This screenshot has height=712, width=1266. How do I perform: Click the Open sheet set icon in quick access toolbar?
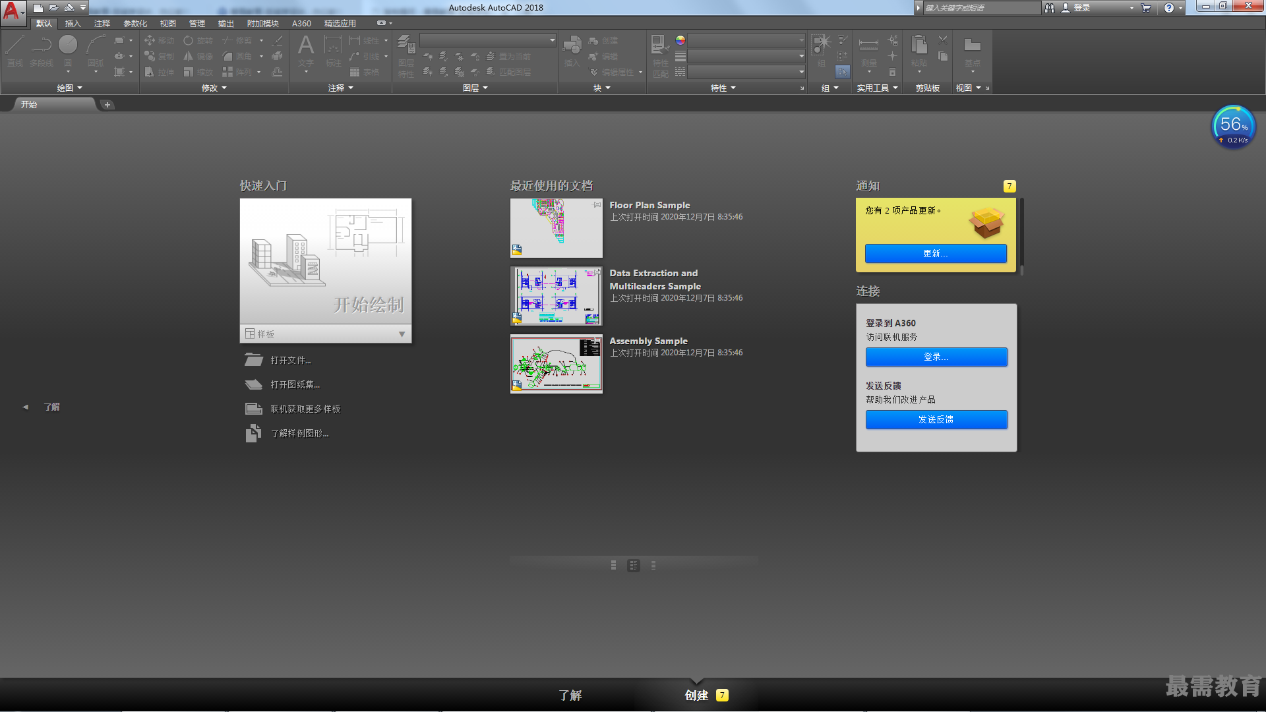click(69, 8)
